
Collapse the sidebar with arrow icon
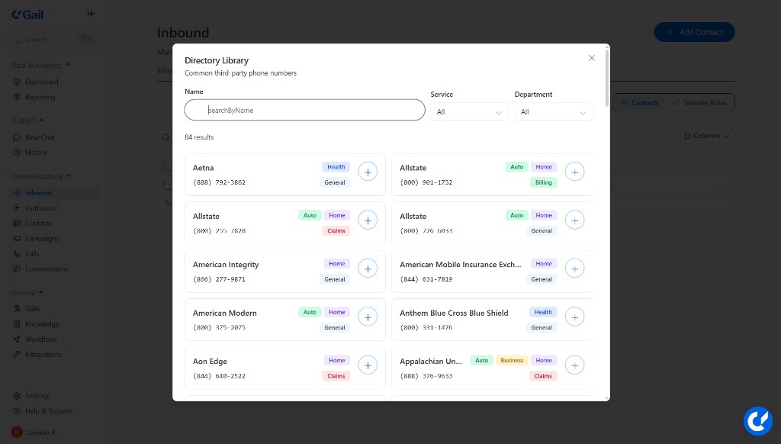[x=91, y=14]
